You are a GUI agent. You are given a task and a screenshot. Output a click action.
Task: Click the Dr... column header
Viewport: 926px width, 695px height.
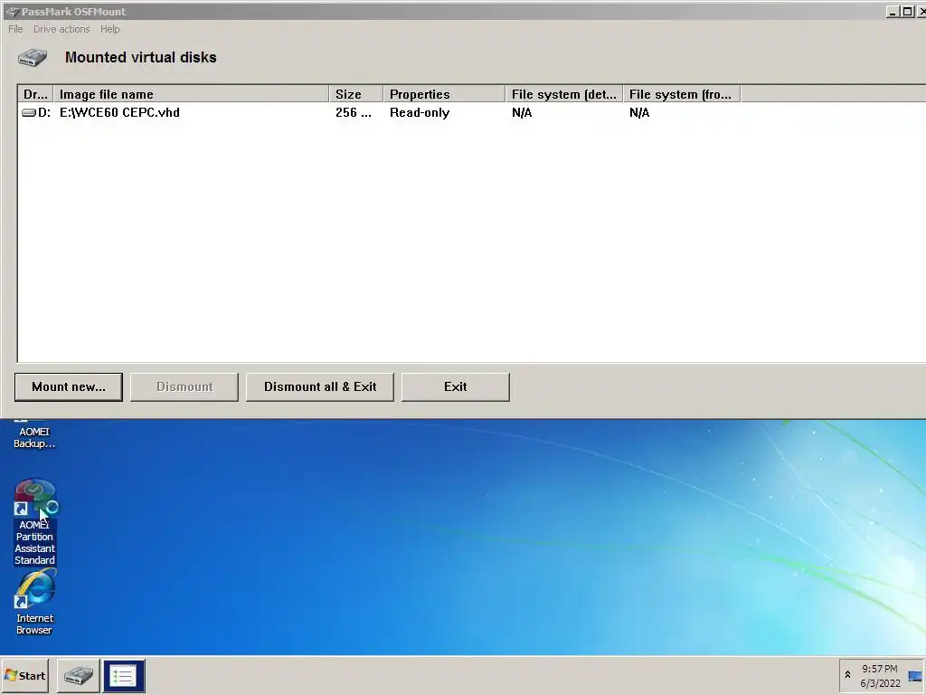(x=36, y=94)
